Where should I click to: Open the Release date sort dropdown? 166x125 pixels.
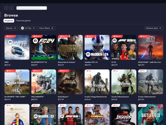pos(154,28)
